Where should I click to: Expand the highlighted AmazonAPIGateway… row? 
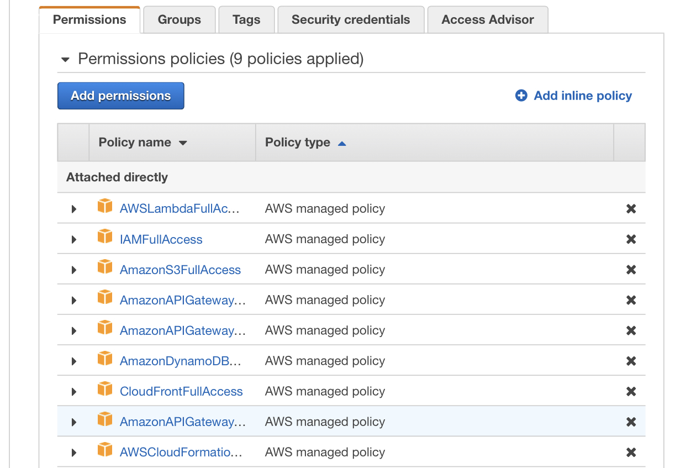pos(74,422)
